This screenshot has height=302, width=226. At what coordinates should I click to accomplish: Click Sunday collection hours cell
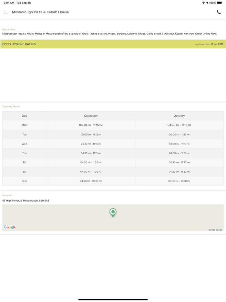(91, 181)
